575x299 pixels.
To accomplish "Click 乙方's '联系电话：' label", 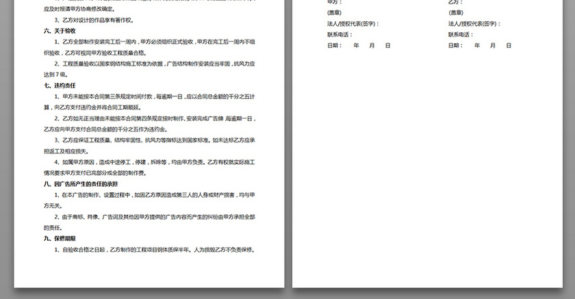I will click(461, 35).
